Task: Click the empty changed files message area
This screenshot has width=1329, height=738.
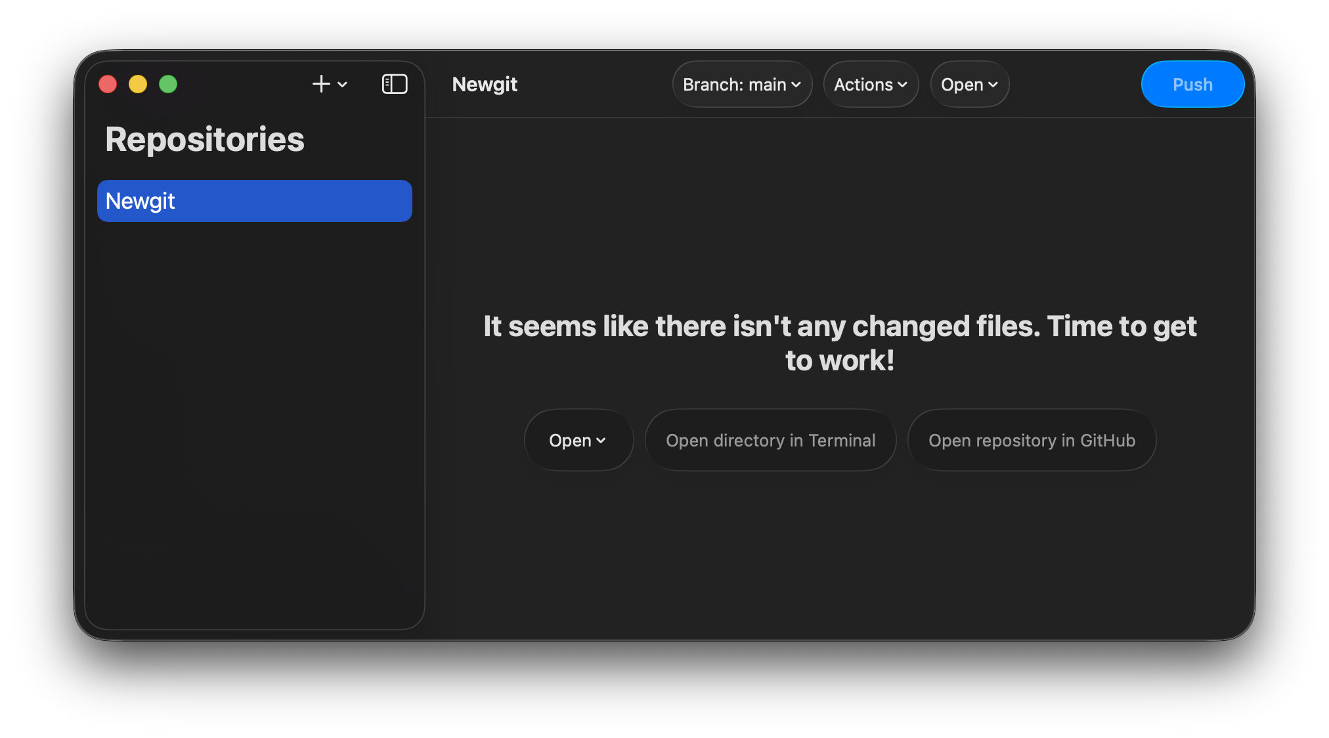Action: (x=839, y=342)
